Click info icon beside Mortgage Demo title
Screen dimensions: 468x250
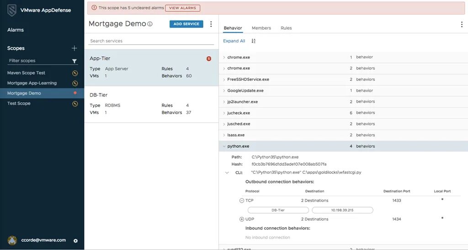click(150, 24)
